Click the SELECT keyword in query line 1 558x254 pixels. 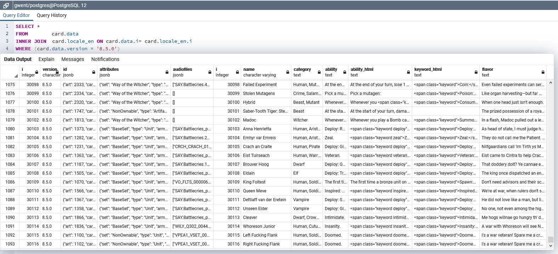coord(25,27)
